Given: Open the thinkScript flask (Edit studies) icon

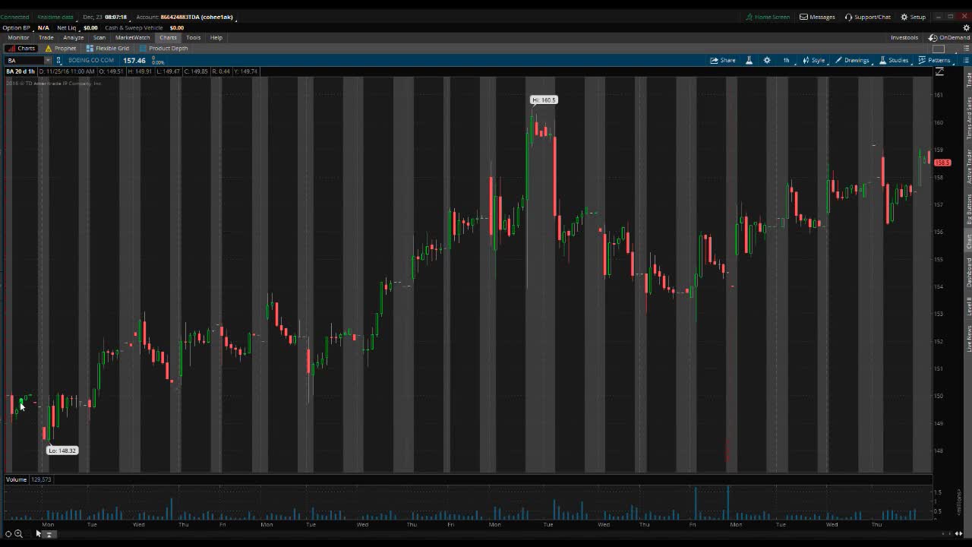Looking at the screenshot, I should click(749, 60).
